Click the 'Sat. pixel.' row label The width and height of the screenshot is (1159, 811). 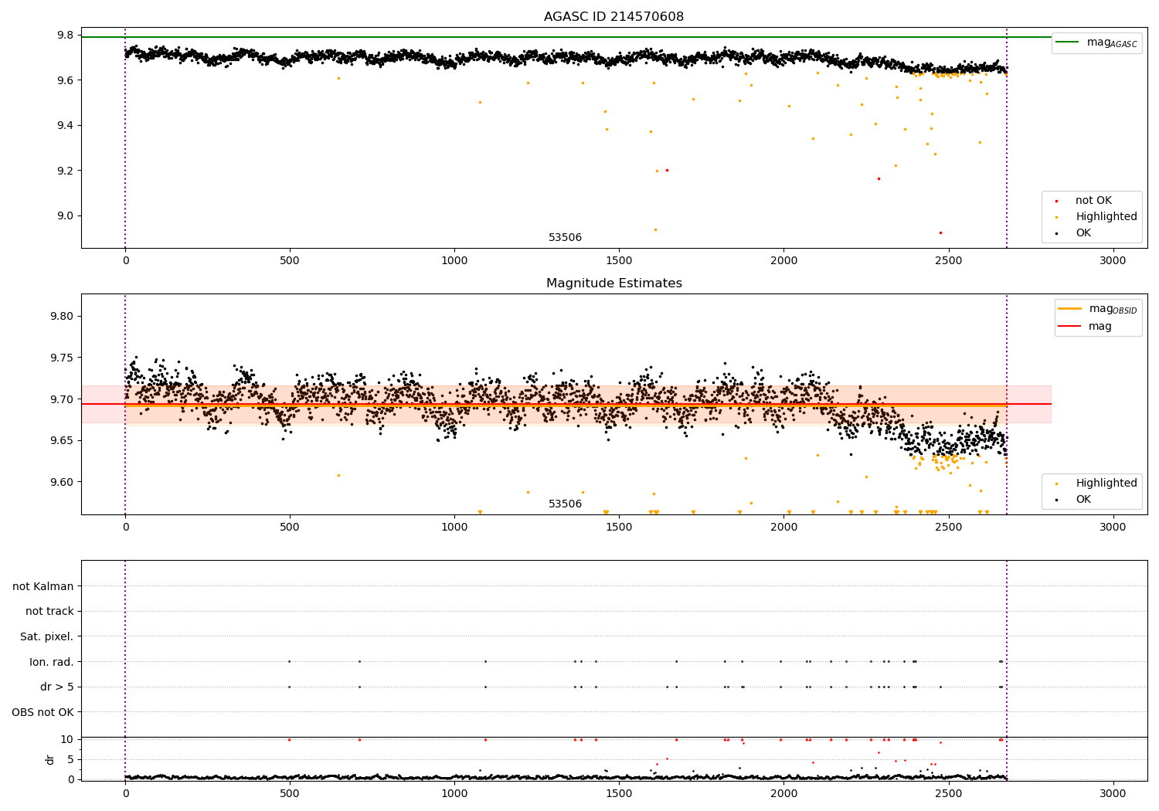46,636
